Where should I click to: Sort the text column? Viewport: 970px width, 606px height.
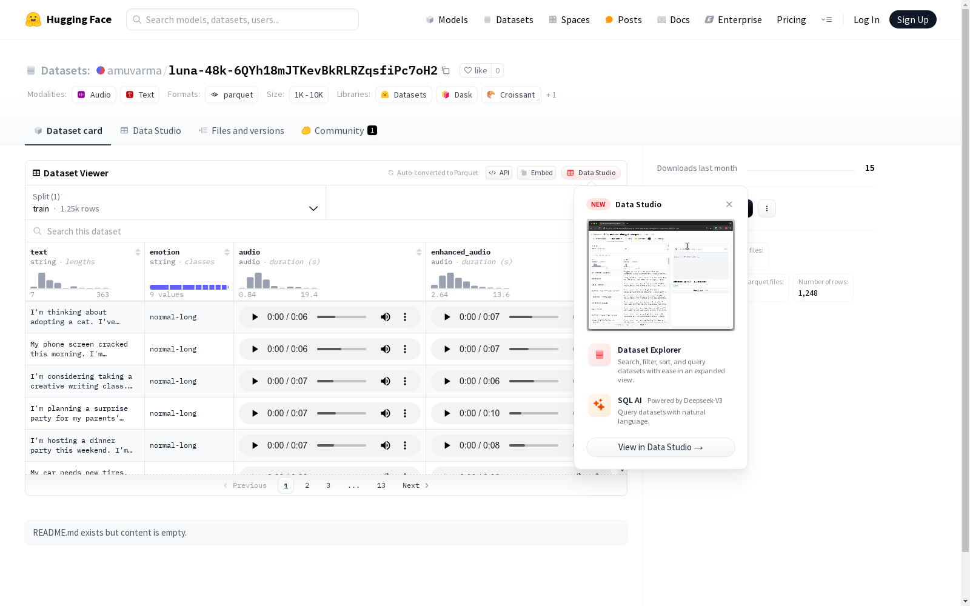coord(138,252)
